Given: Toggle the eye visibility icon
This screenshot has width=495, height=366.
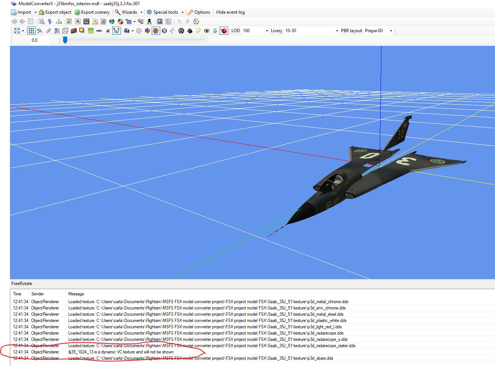Looking at the screenshot, I should pyautogui.click(x=207, y=31).
